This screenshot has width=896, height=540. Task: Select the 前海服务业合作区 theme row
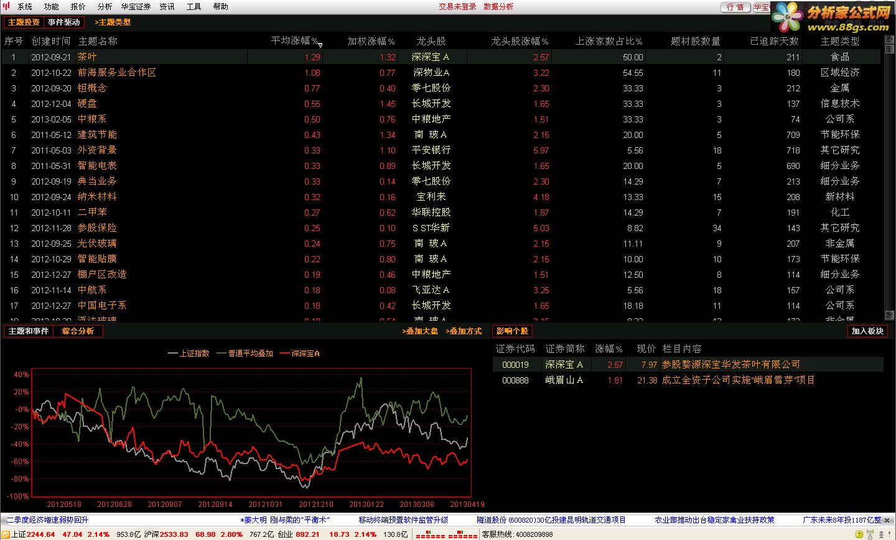(x=440, y=72)
